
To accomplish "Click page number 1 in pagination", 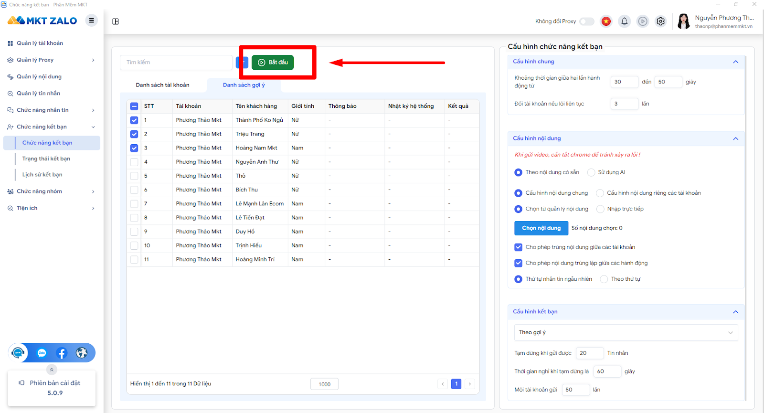I will pyautogui.click(x=456, y=384).
